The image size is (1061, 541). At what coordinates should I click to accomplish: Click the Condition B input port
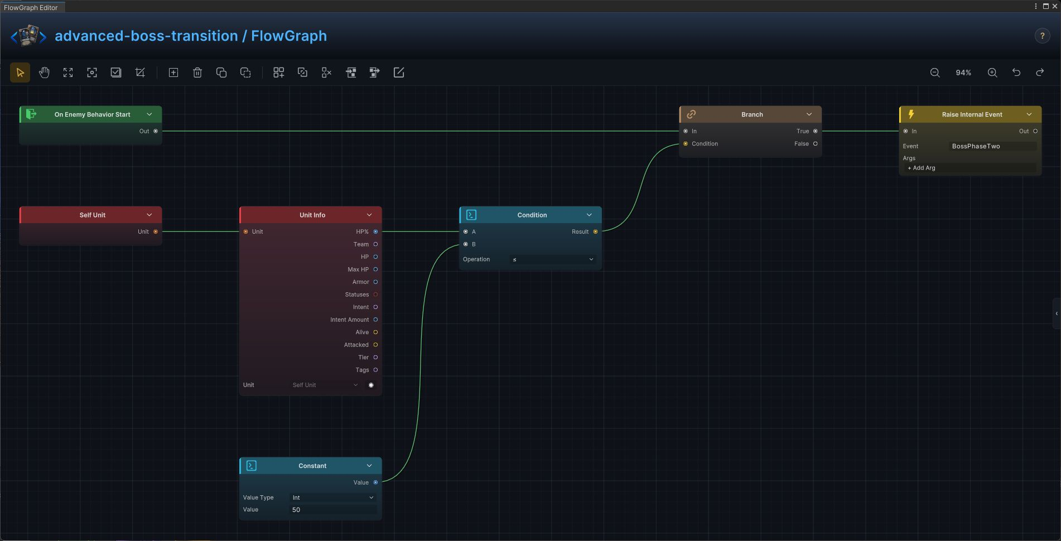pos(466,244)
